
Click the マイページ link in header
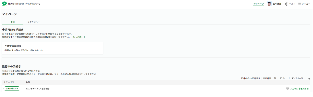tap(258, 4)
